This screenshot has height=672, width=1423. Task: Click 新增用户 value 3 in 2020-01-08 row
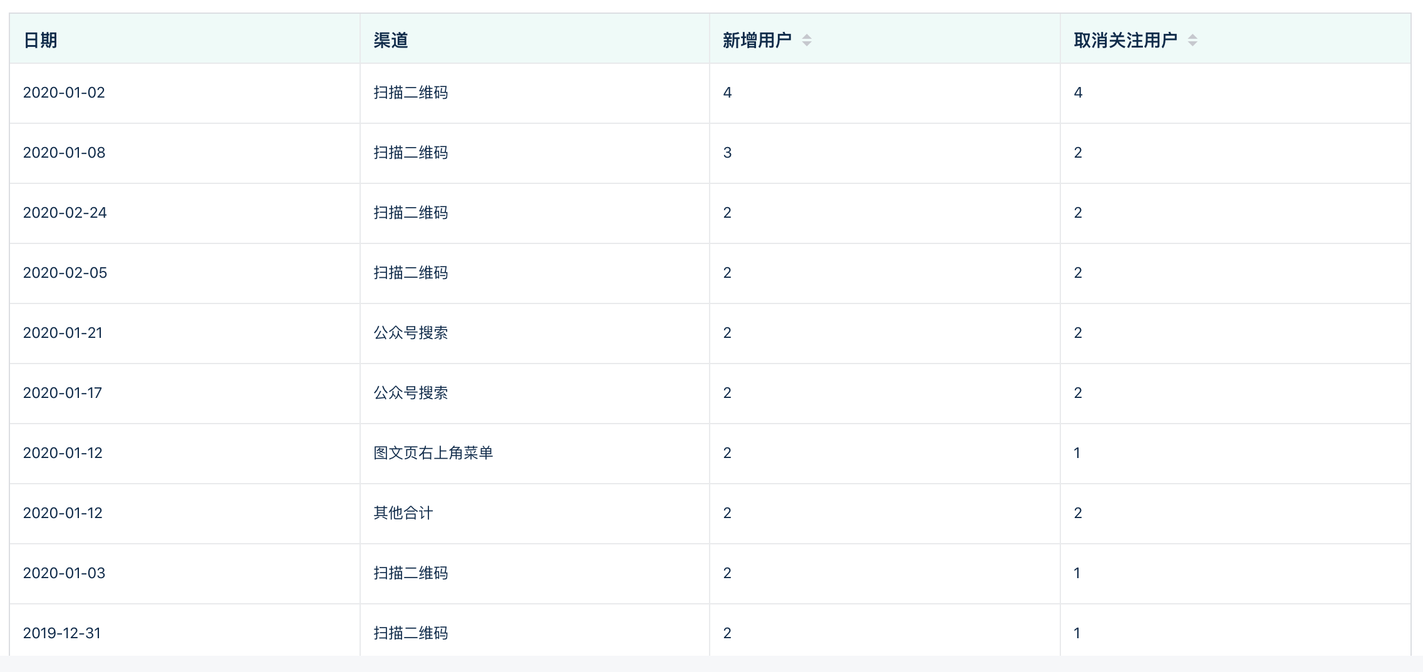tap(727, 153)
